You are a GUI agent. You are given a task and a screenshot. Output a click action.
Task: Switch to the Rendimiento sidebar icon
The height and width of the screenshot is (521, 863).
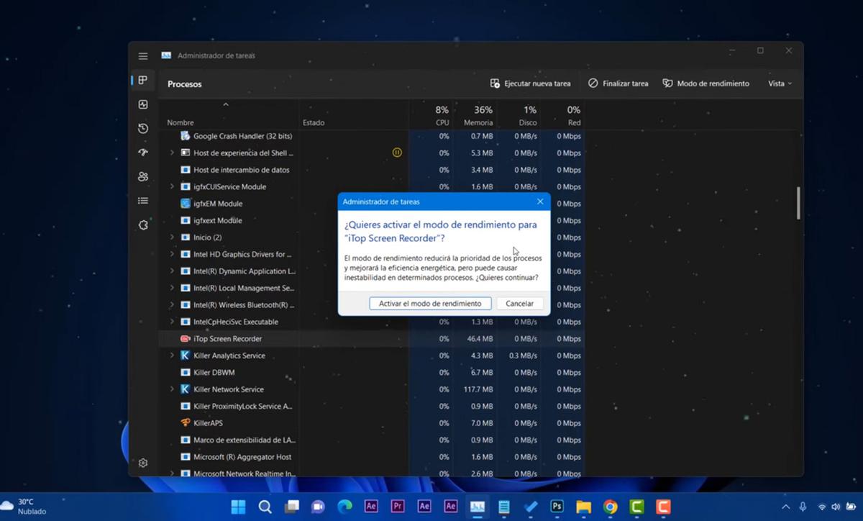(x=142, y=104)
